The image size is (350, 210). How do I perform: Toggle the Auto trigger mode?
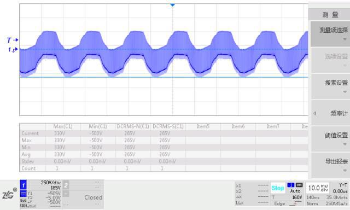[295, 191]
